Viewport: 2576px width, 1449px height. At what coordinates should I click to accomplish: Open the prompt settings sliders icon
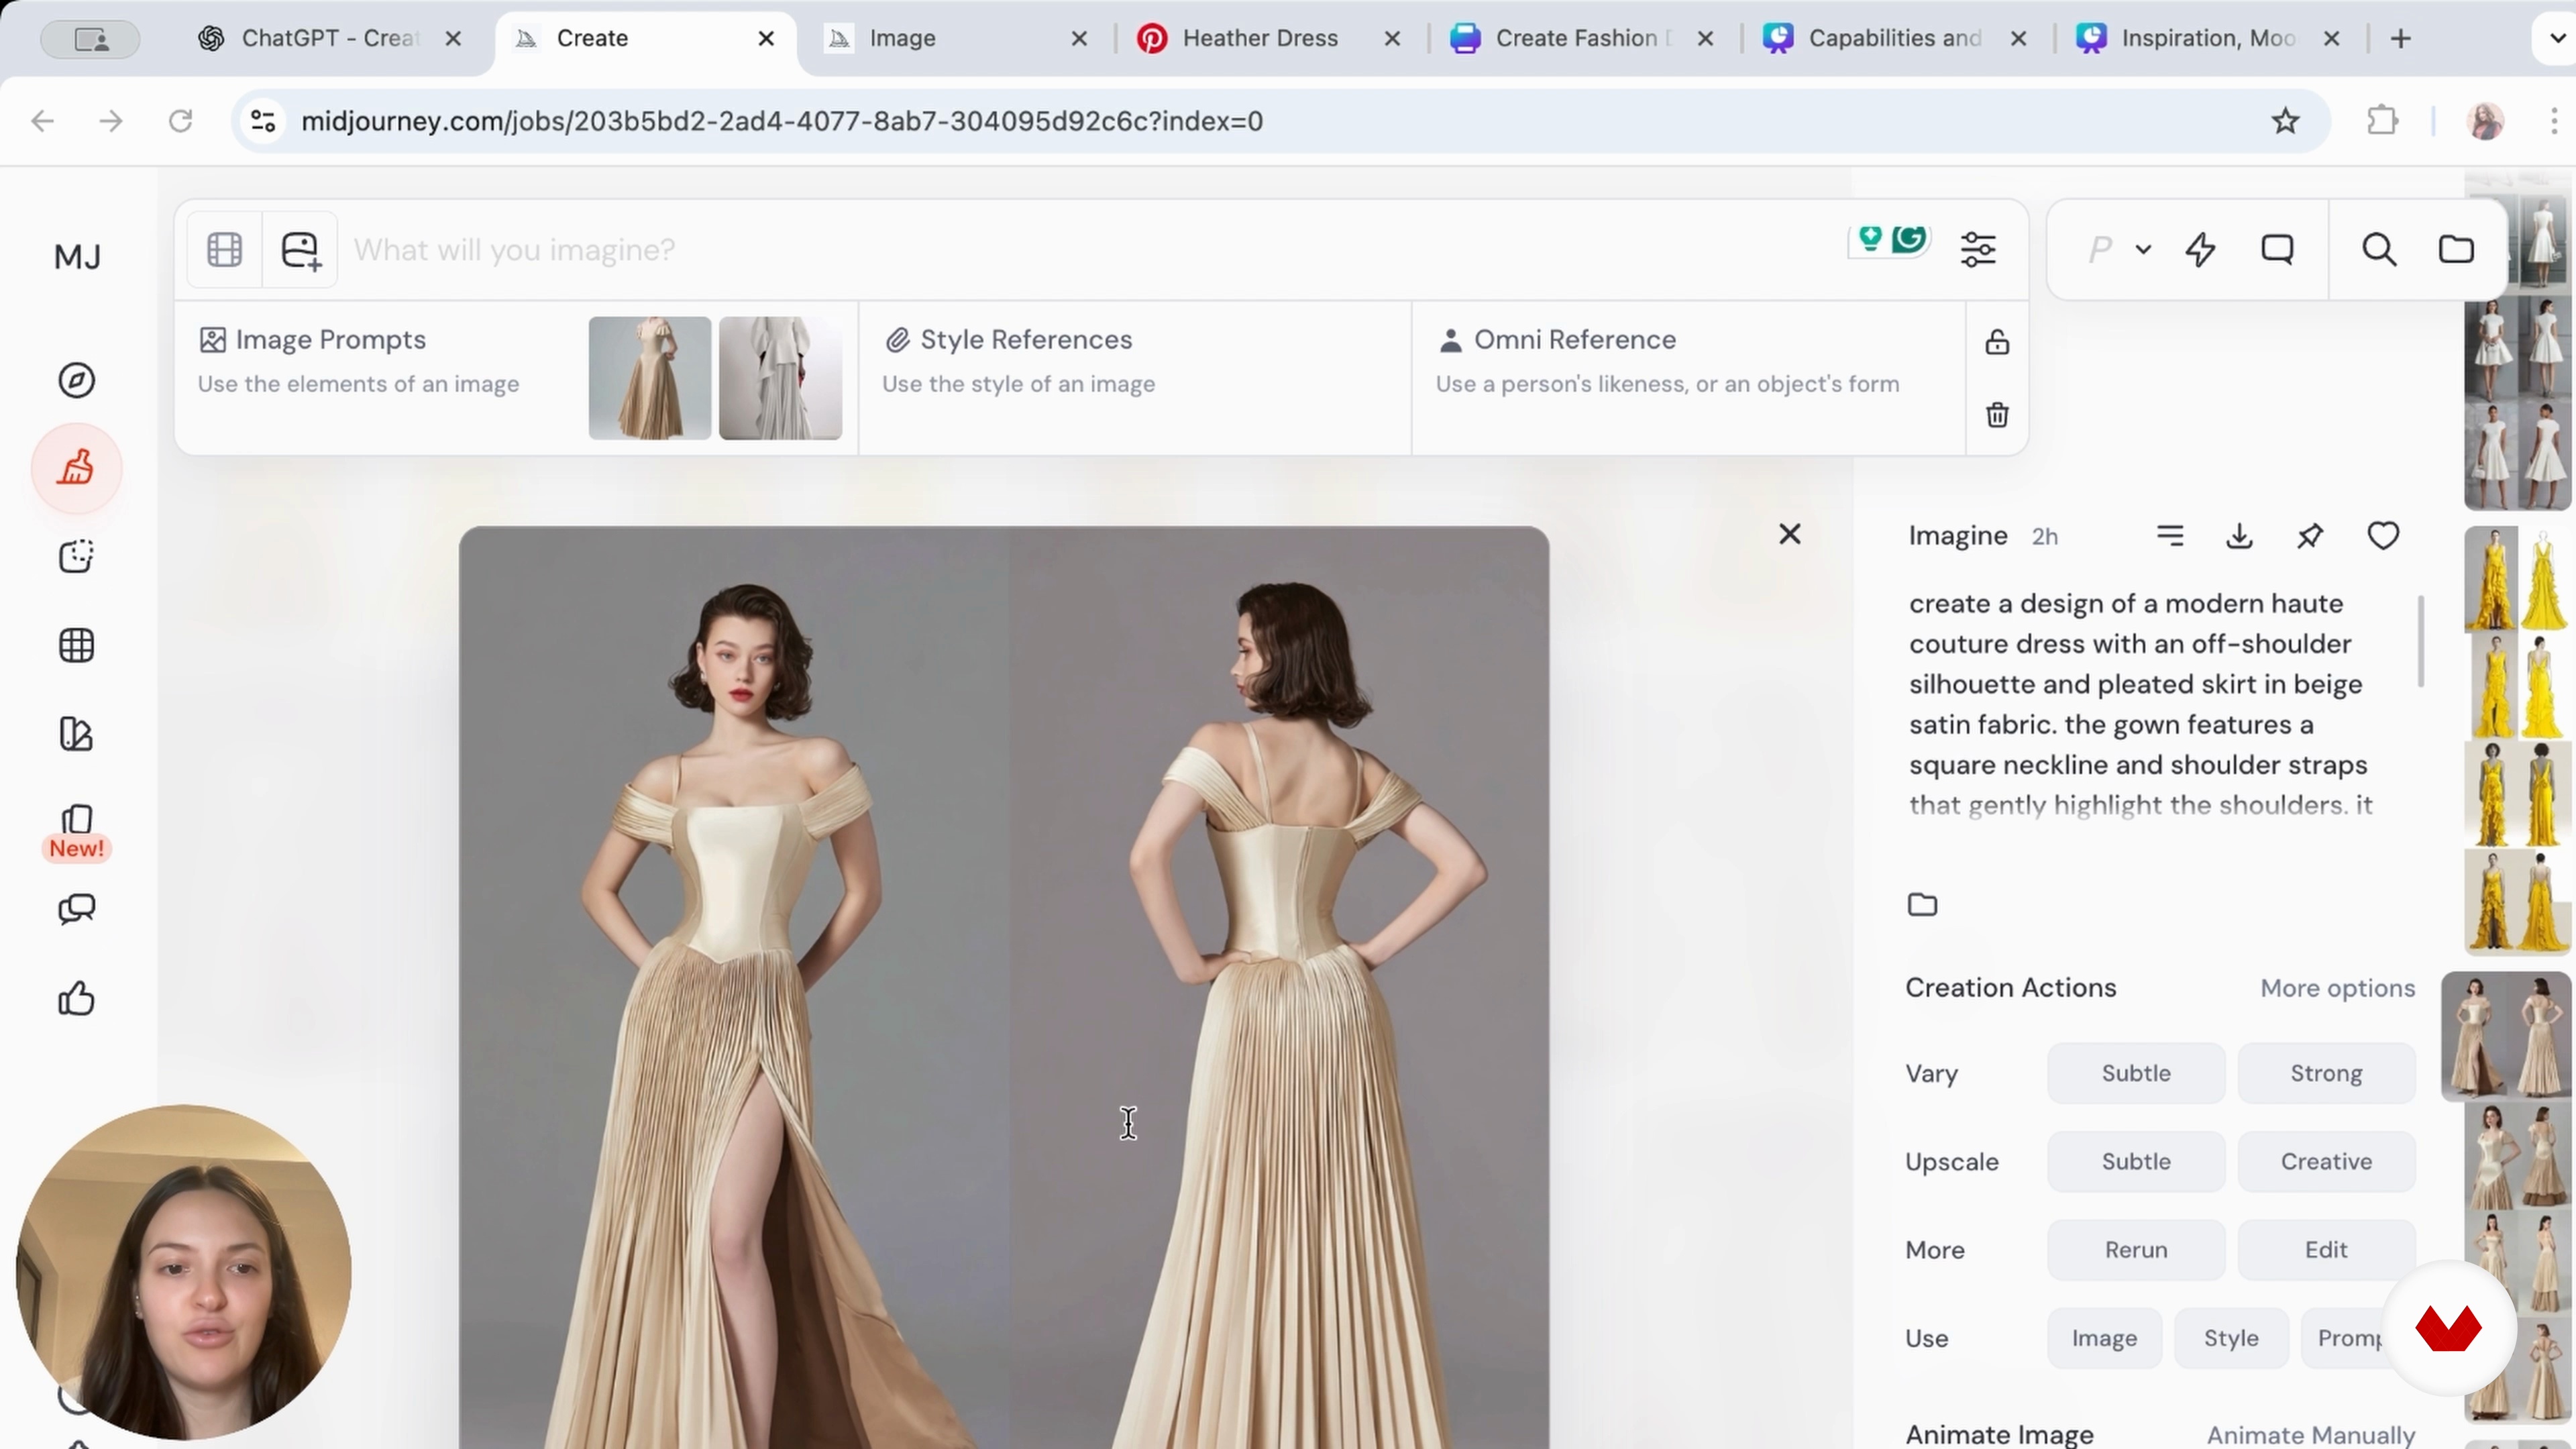(1978, 249)
